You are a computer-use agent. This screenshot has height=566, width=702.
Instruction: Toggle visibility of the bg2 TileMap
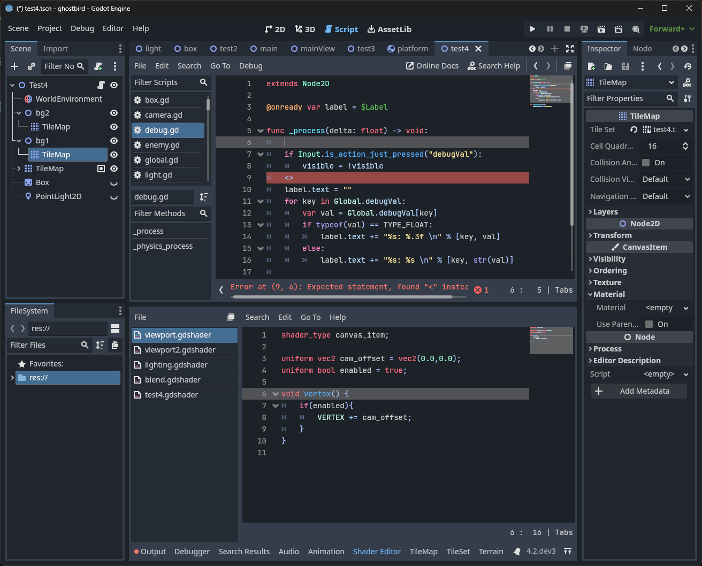[113, 127]
